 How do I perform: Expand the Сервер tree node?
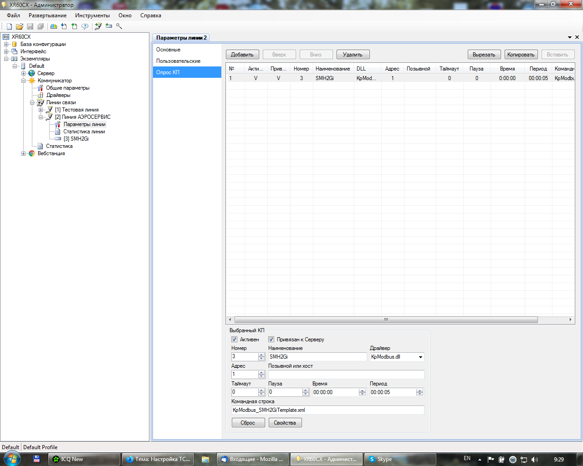pos(23,73)
